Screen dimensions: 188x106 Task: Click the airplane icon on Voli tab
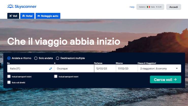coord(11,16)
